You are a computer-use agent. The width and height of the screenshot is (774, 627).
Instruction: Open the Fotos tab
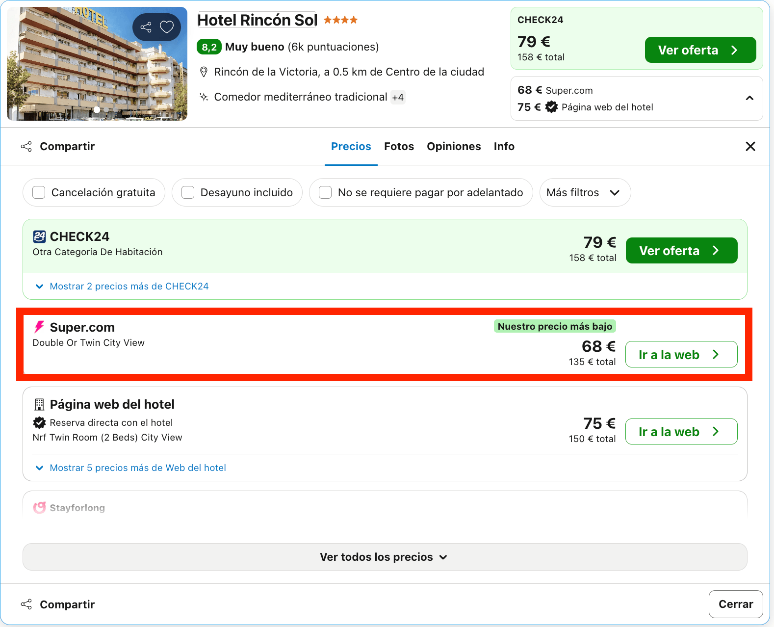399,146
